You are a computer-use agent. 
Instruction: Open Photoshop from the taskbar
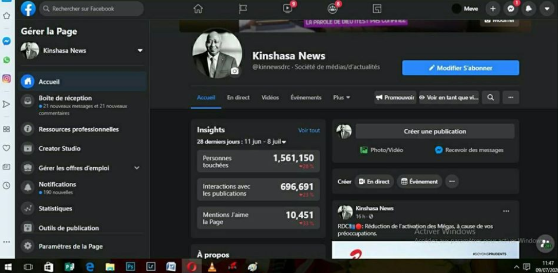tap(130, 267)
